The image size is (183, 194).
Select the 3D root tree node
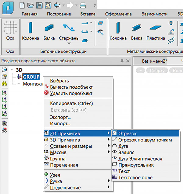pyautogui.click(x=19, y=70)
